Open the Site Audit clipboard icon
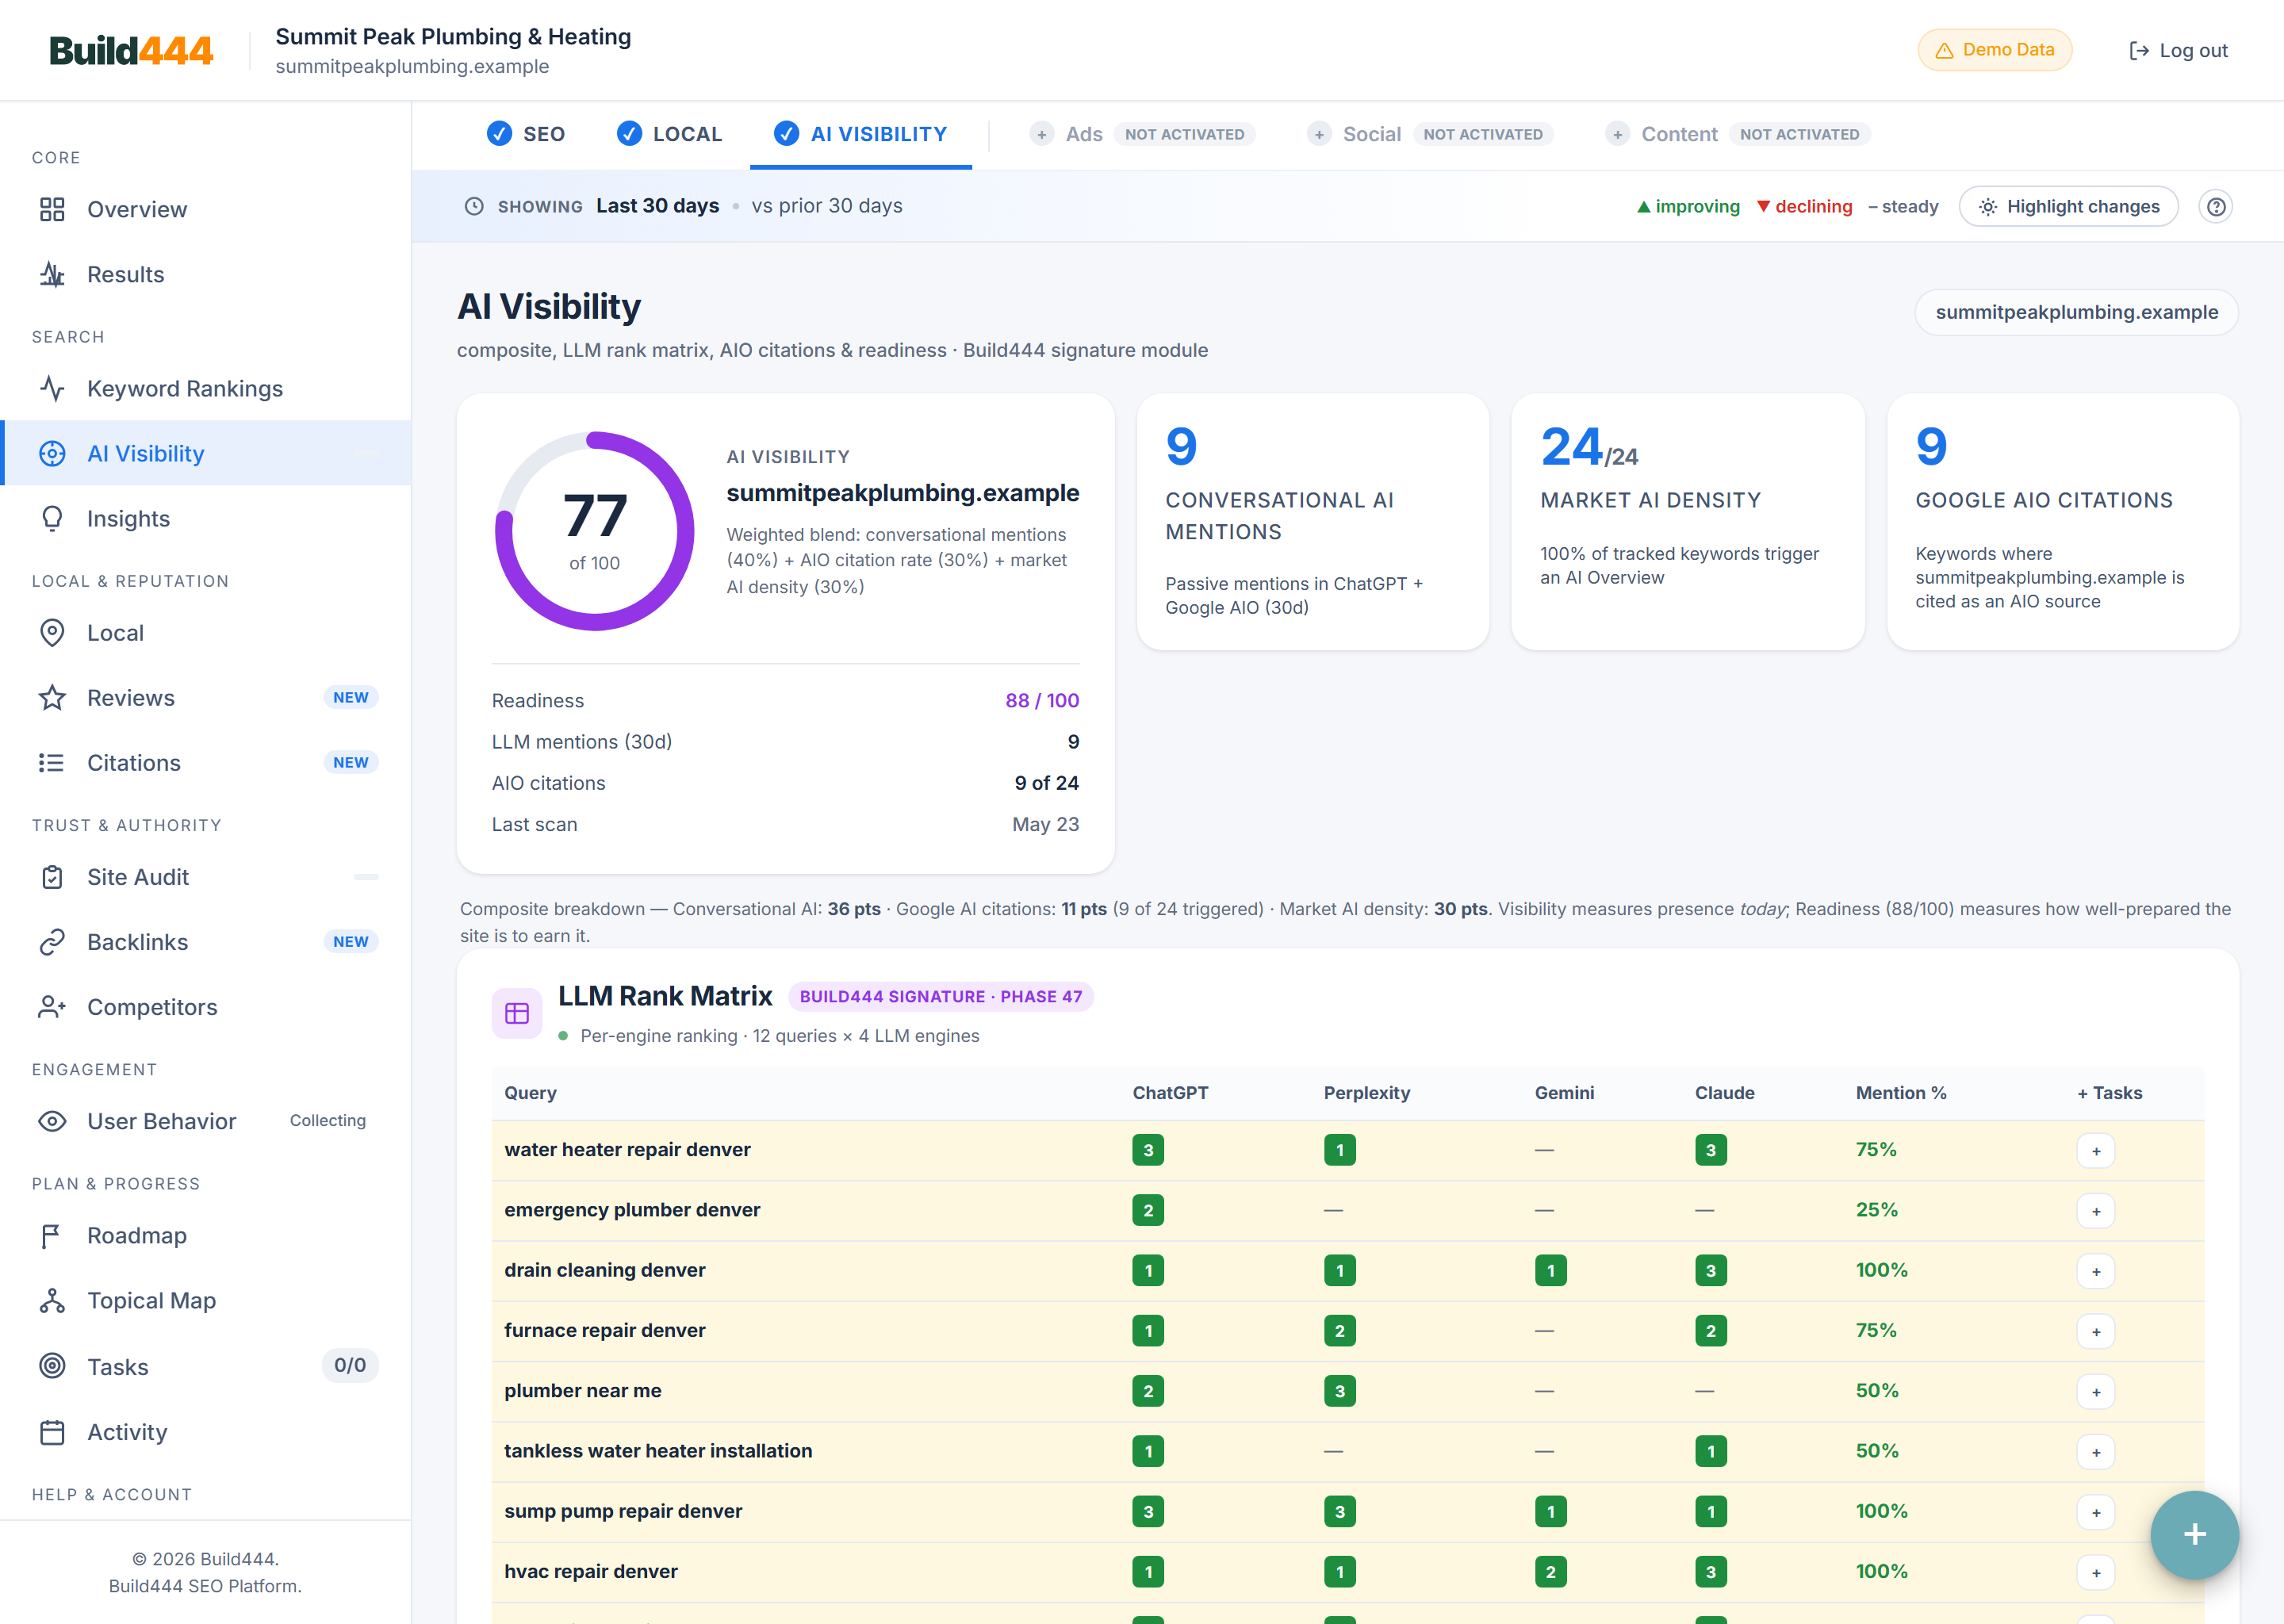 52,876
